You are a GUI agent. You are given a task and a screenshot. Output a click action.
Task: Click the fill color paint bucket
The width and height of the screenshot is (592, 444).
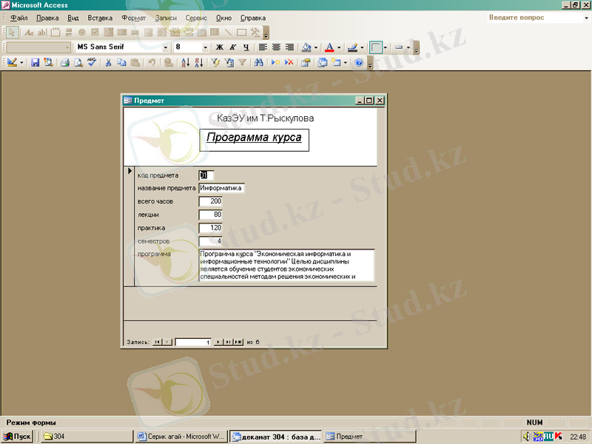[306, 47]
